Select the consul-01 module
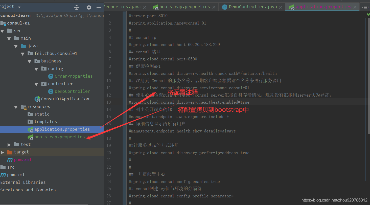370x205 pixels. [18, 23]
